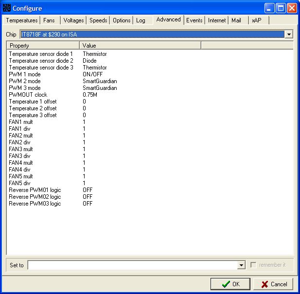Select the FAN3 div property
The image size is (300, 294).
[x=19, y=156]
